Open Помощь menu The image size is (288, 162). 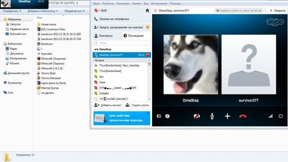175,4
